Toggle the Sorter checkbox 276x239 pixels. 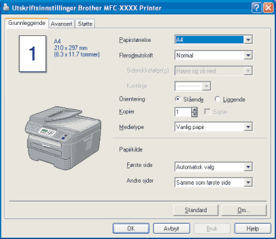point(207,112)
